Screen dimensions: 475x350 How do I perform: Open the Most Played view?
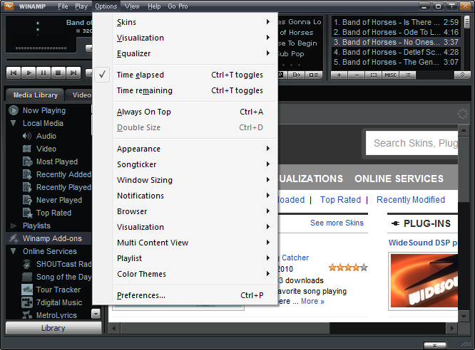point(56,161)
